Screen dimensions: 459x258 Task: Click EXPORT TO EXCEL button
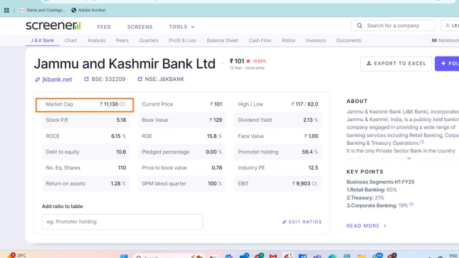coord(396,63)
